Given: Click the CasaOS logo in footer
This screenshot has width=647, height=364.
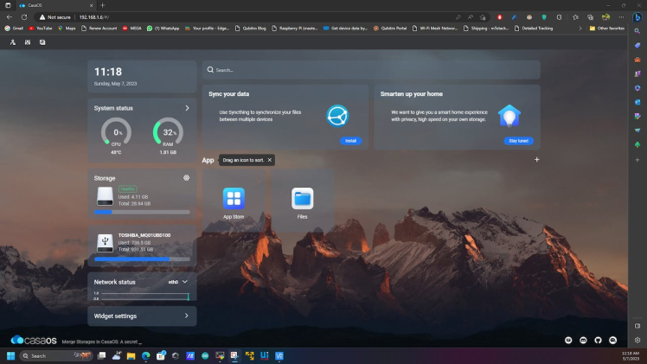Looking at the screenshot, I should [x=34, y=340].
